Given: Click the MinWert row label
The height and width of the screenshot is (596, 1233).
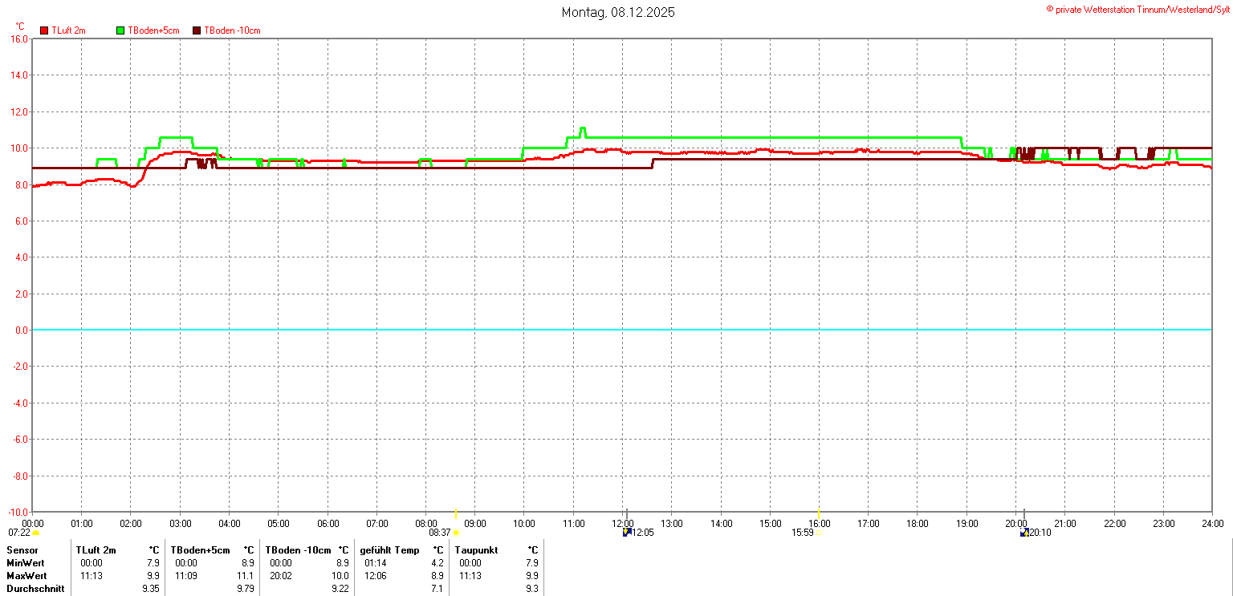Looking at the screenshot, I should [x=26, y=563].
